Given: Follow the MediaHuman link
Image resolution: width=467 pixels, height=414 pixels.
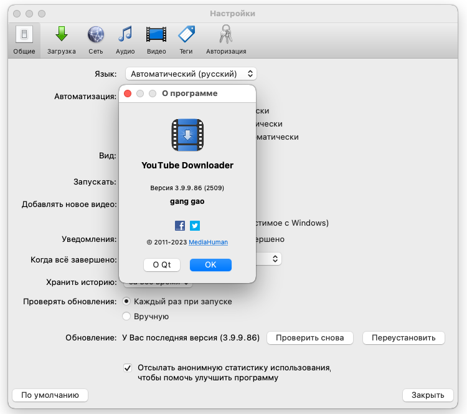Looking at the screenshot, I should [208, 242].
